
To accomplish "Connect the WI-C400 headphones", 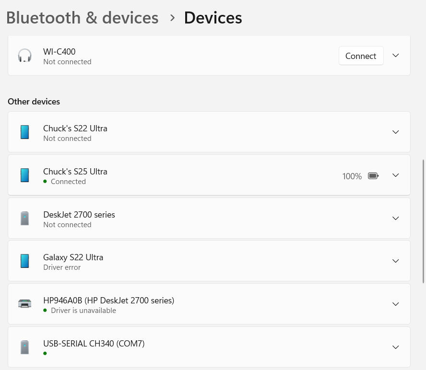I will pos(361,56).
